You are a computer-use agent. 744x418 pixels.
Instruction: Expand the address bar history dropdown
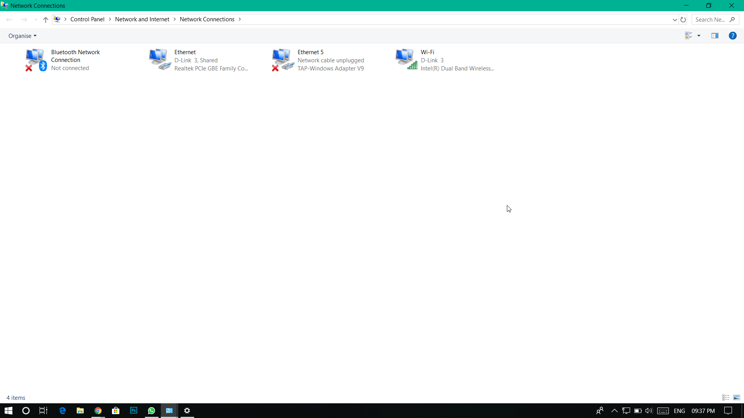[675, 19]
